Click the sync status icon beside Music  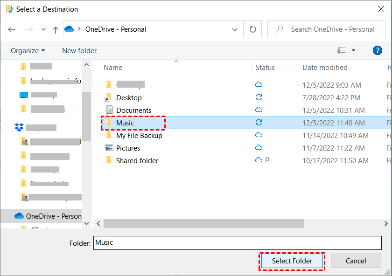point(259,123)
